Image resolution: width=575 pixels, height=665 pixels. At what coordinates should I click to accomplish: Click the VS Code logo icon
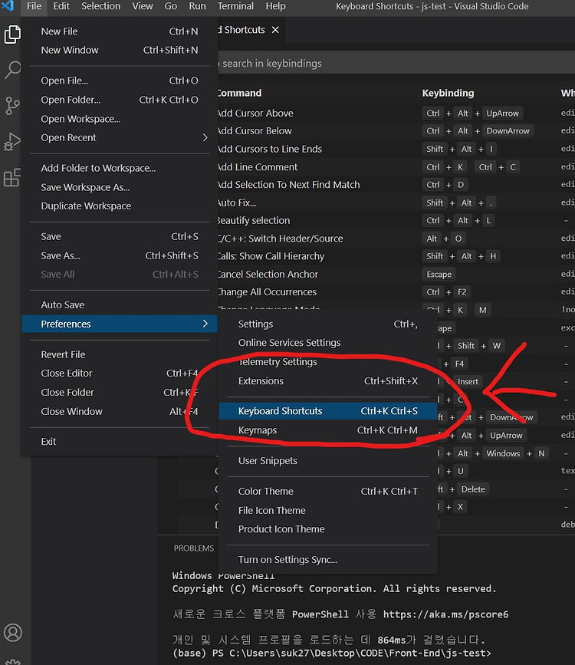pos(7,6)
